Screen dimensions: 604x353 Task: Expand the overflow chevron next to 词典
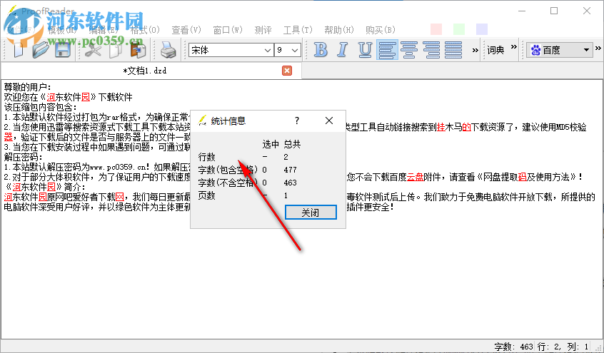pos(514,46)
